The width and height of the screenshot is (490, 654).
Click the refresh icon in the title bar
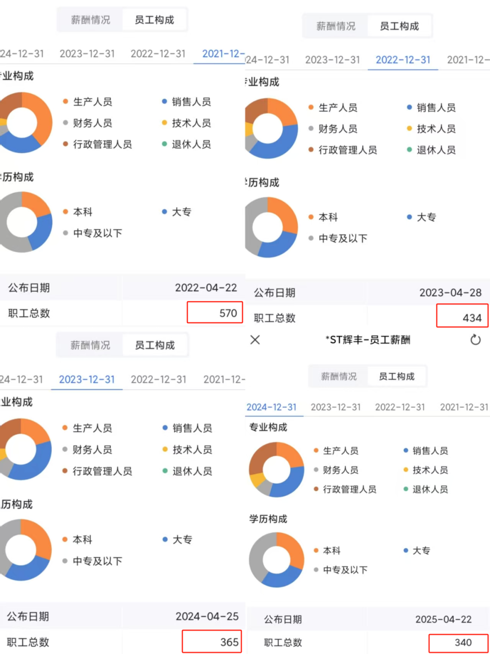tap(475, 340)
